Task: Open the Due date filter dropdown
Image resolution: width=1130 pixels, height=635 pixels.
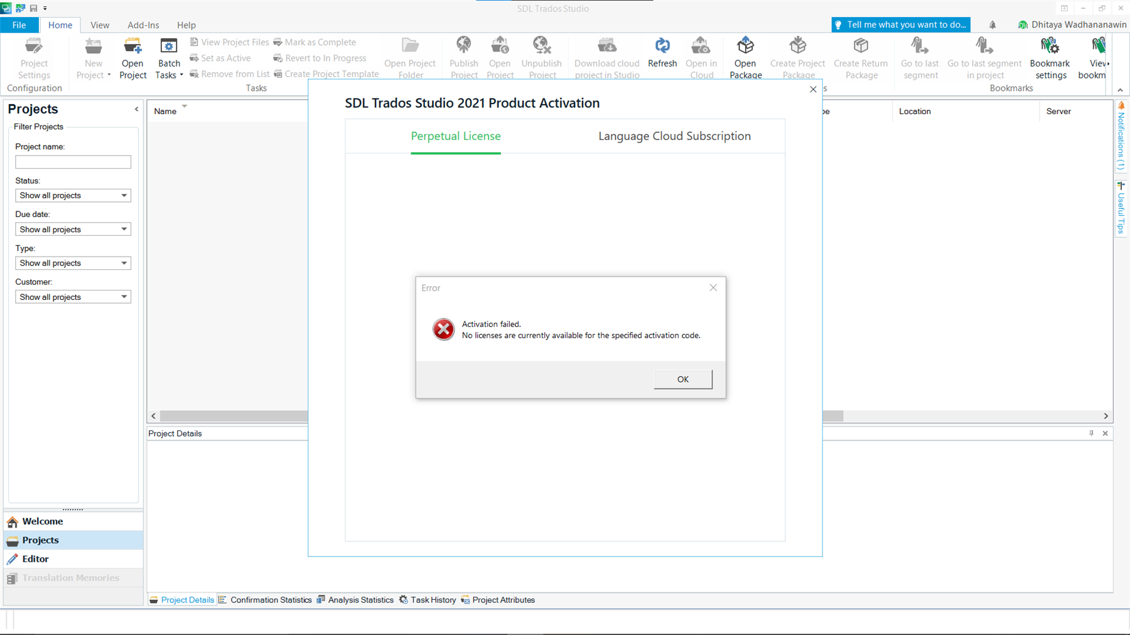Action: tap(73, 229)
